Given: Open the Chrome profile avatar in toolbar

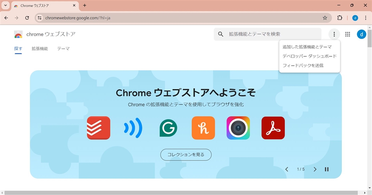Looking at the screenshot, I should click(x=355, y=18).
